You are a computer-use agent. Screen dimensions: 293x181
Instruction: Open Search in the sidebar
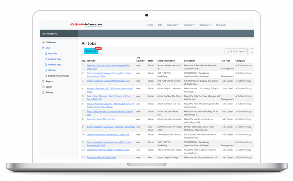49,87
